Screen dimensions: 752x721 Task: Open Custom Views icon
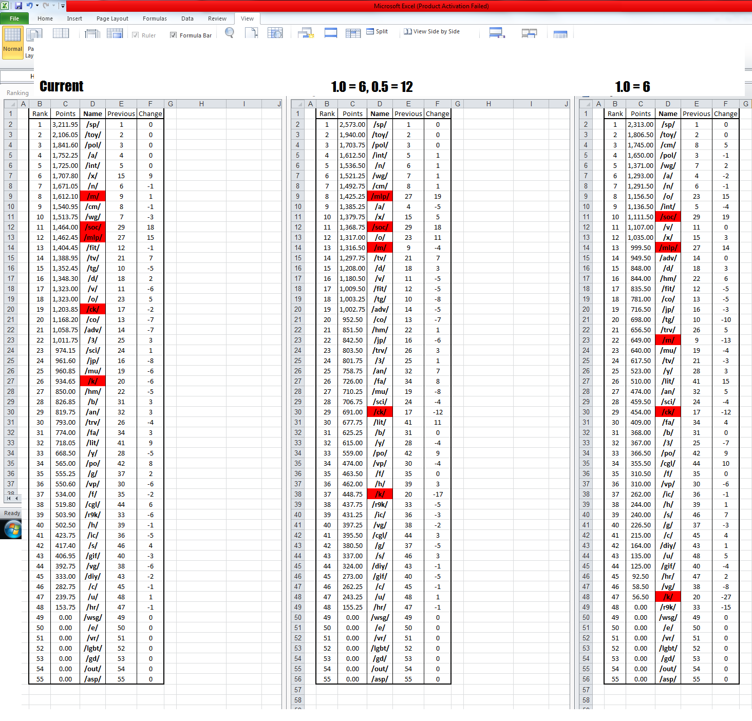pyautogui.click(x=92, y=33)
